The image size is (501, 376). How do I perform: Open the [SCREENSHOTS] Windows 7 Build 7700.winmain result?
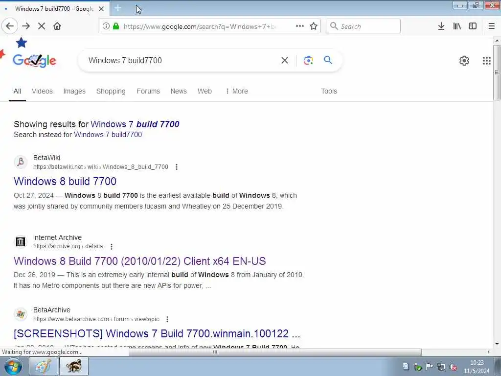[157, 333]
